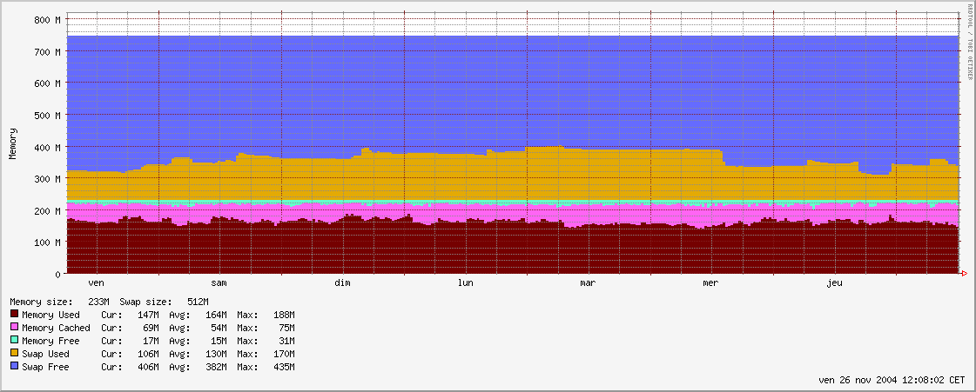976x392 pixels.
Task: Click the 'mer' day label on x-axis
Action: 710,283
